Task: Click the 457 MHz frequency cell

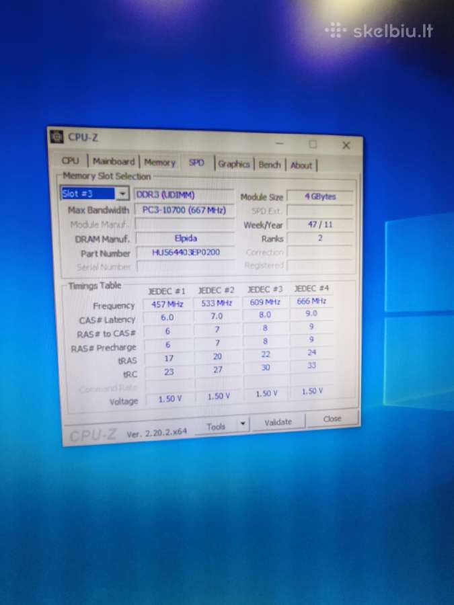Action: (x=167, y=304)
